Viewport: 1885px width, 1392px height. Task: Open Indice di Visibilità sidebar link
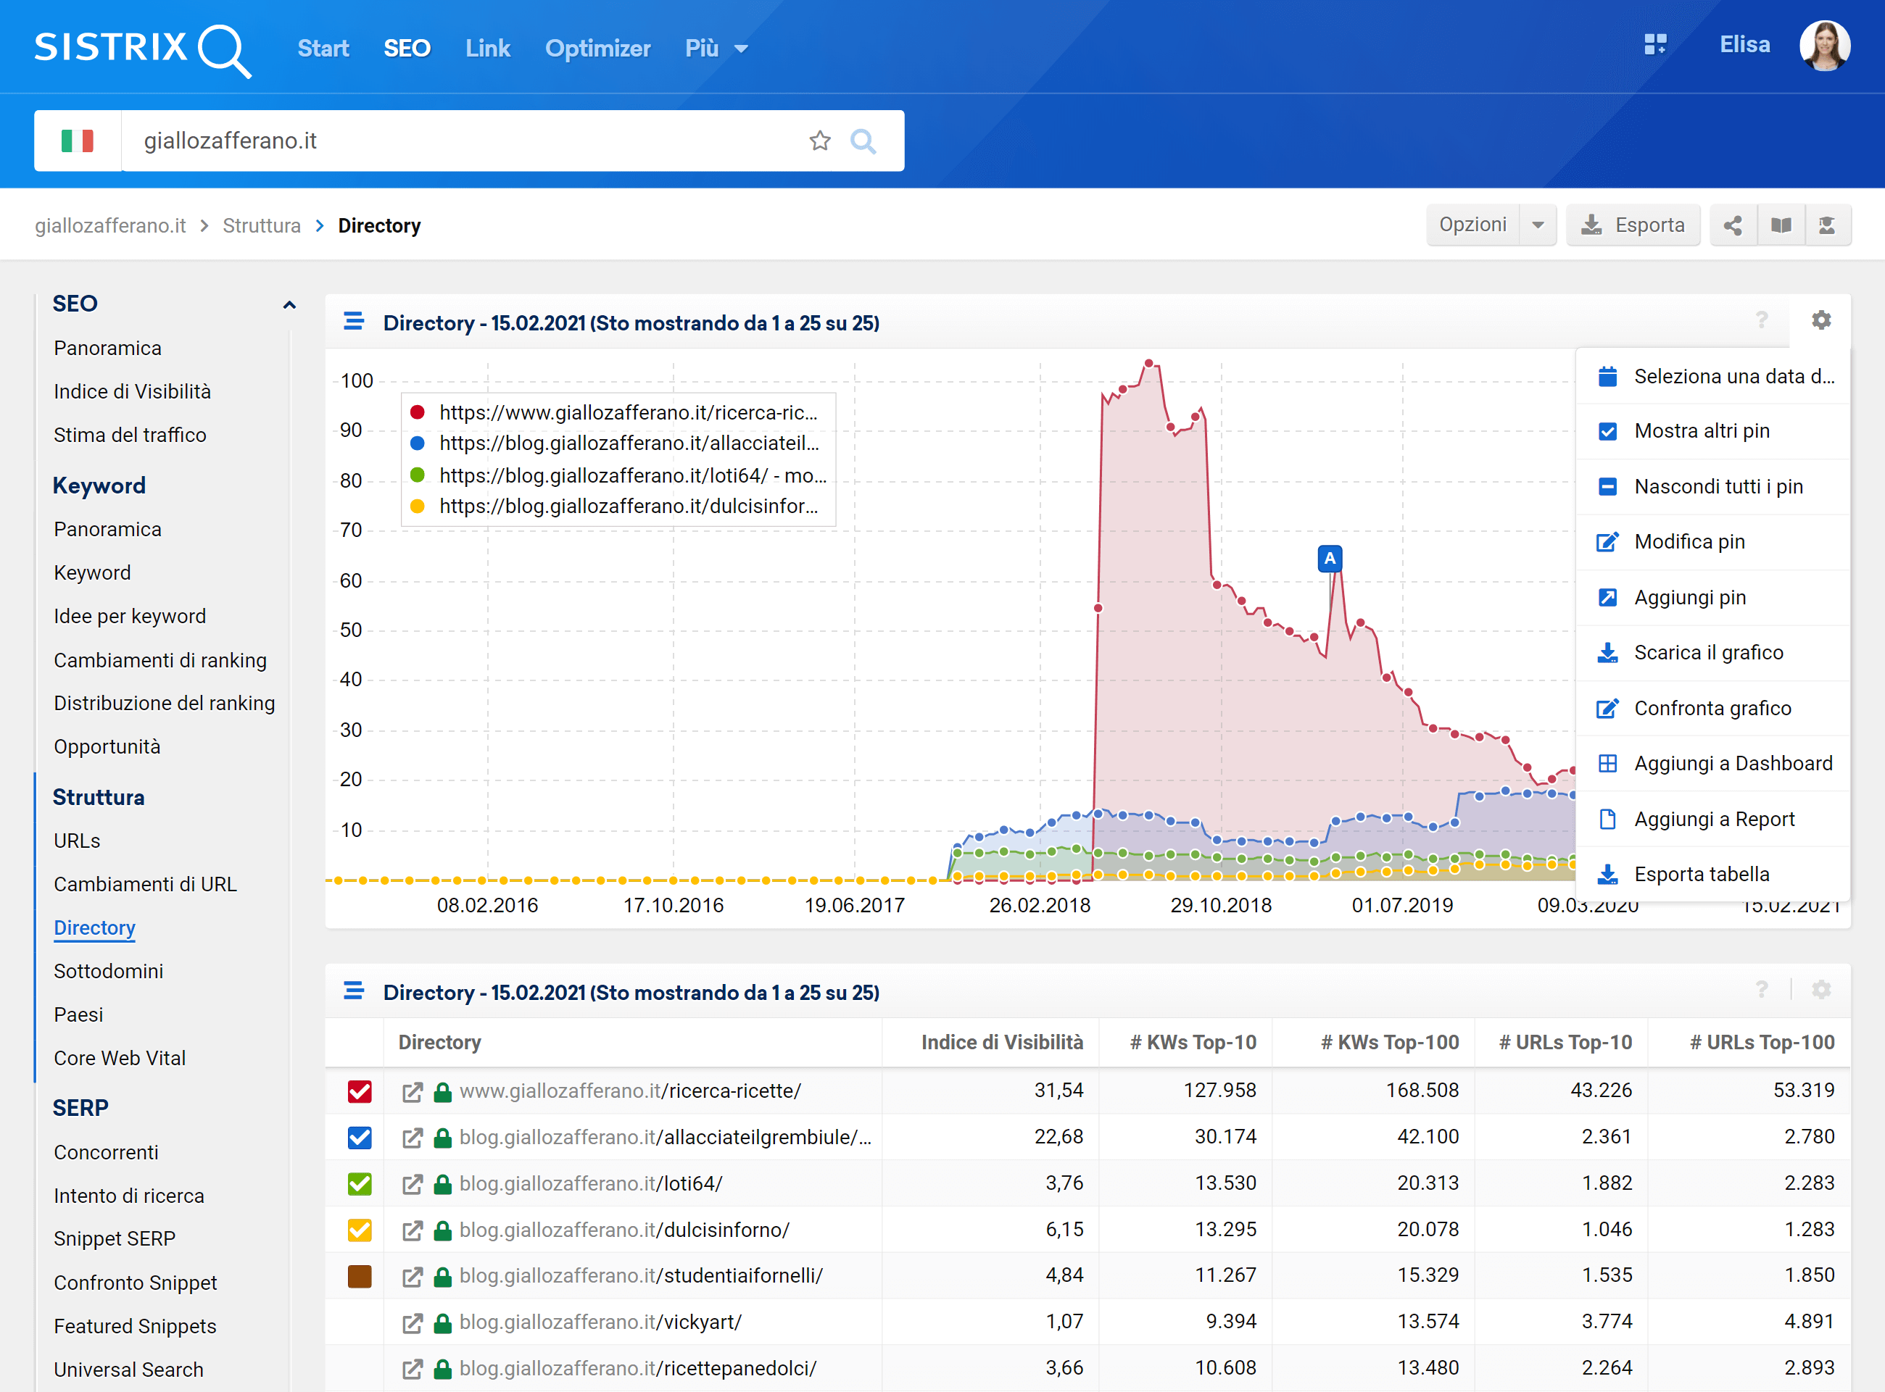(133, 392)
